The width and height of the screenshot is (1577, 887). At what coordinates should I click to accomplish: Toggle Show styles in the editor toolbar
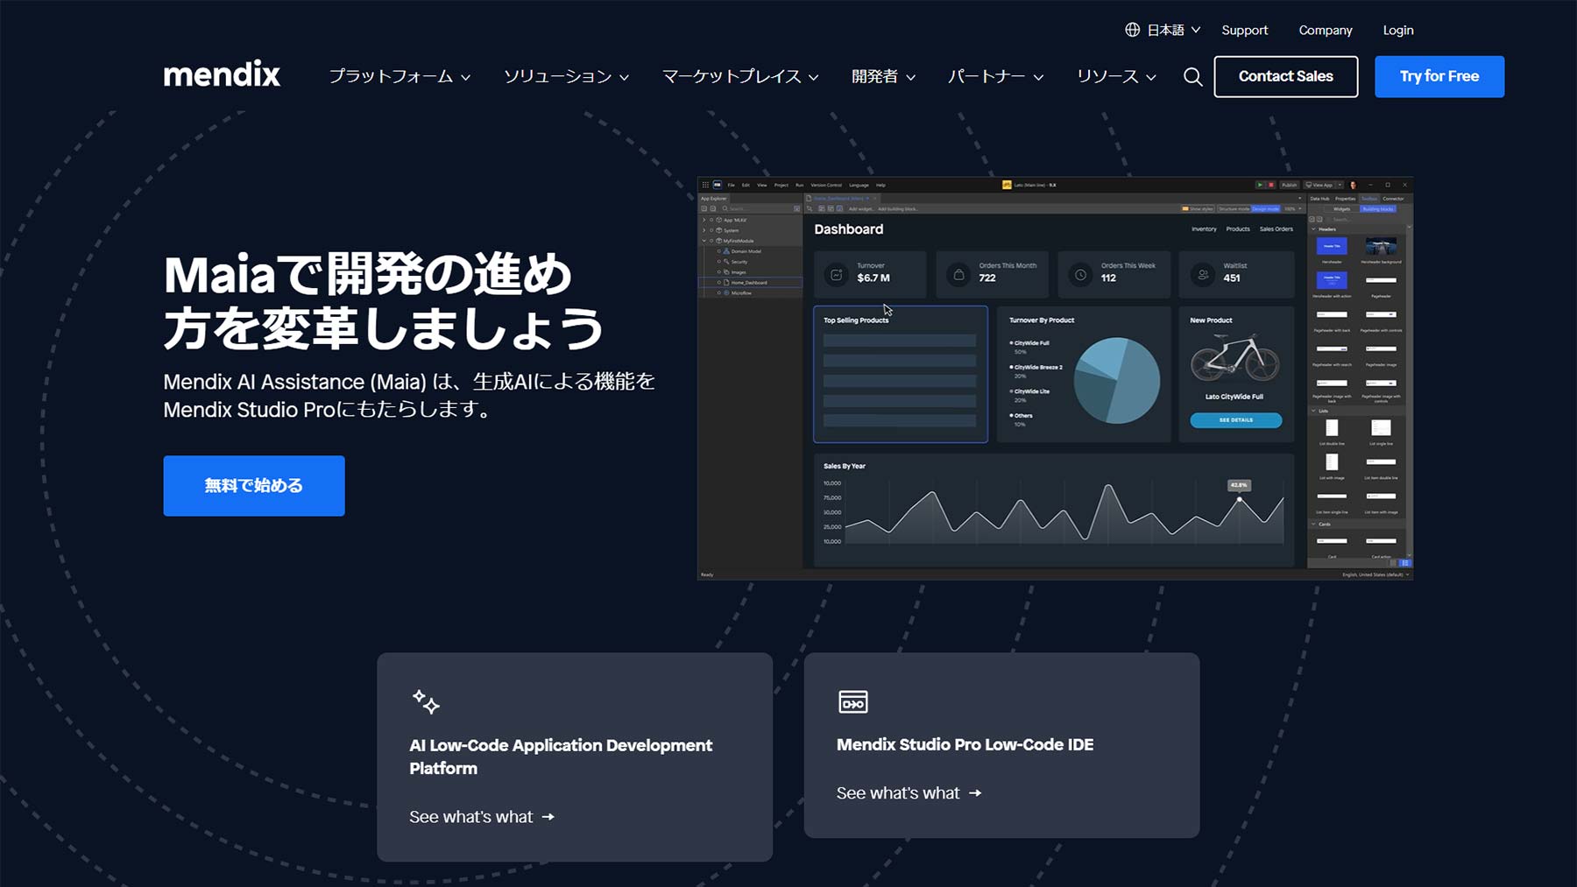(x=1198, y=209)
